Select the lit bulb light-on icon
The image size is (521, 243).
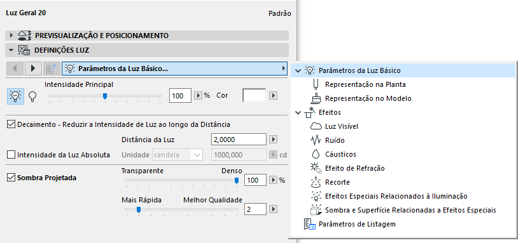[15, 96]
